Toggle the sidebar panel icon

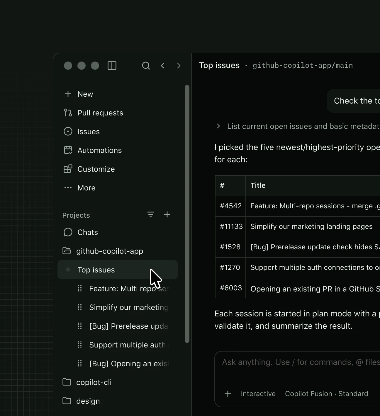tap(112, 66)
